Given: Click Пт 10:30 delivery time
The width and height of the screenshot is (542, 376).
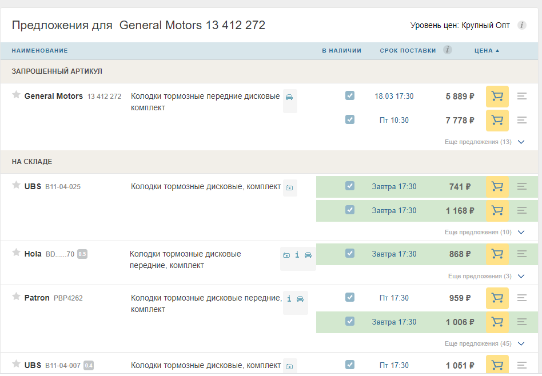Looking at the screenshot, I should [394, 120].
